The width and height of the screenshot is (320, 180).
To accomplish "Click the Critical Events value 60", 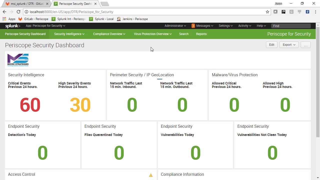I will [30, 105].
